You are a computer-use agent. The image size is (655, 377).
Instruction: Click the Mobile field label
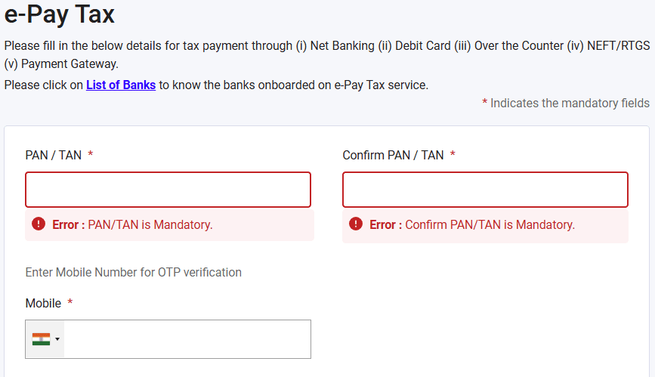(43, 303)
